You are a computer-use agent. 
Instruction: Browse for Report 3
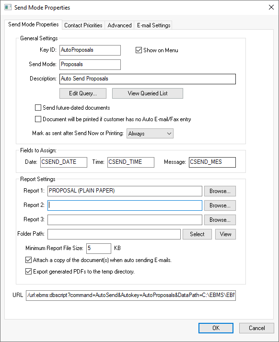[x=220, y=220]
